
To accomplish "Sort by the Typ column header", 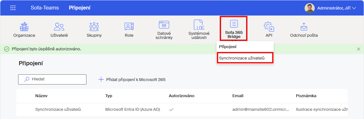I will tap(109, 96).
